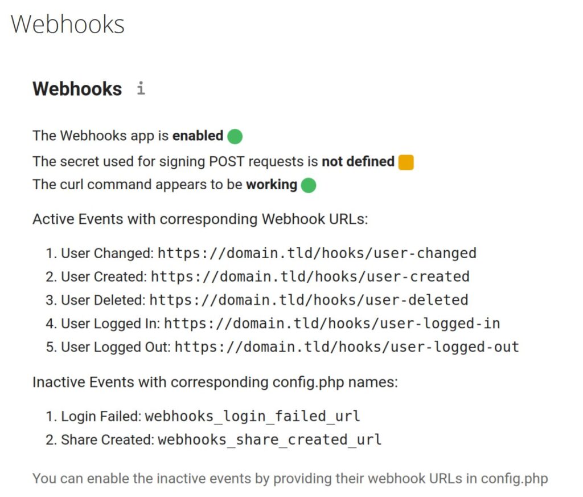The image size is (583, 497).
Task: Click the green curl working status circle
Action: [309, 185]
